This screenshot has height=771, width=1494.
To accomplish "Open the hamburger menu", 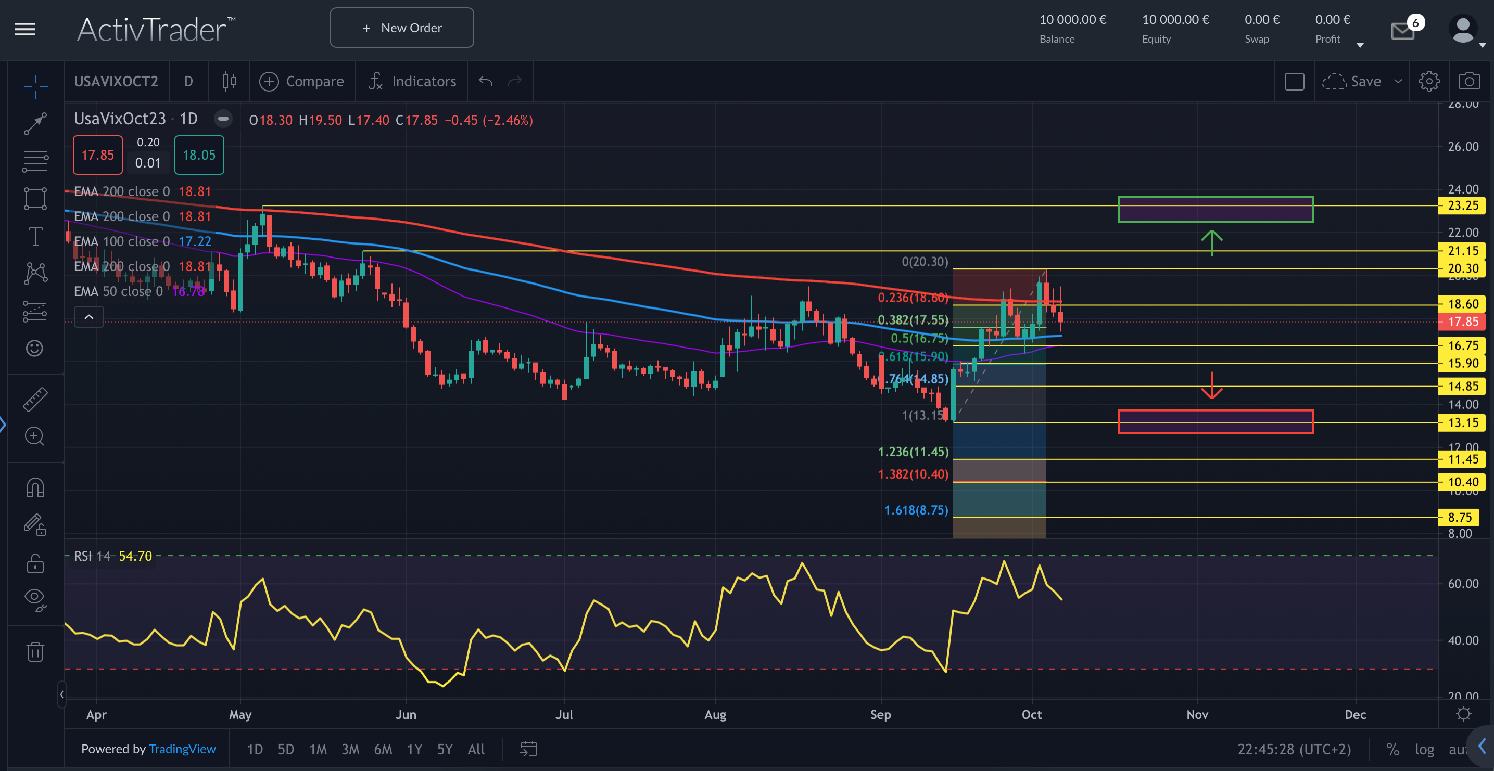I will pyautogui.click(x=24, y=29).
